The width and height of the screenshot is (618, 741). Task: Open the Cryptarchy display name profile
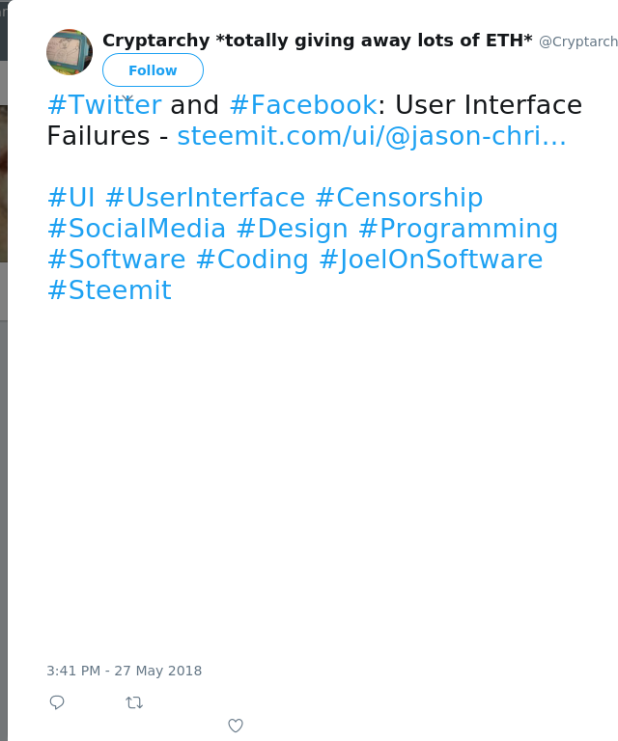click(317, 41)
